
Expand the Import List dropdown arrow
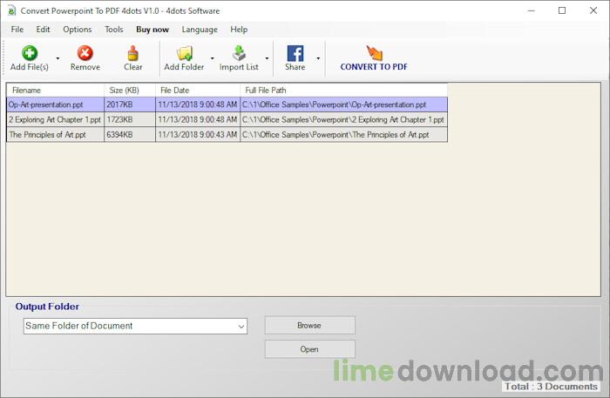[267, 58]
